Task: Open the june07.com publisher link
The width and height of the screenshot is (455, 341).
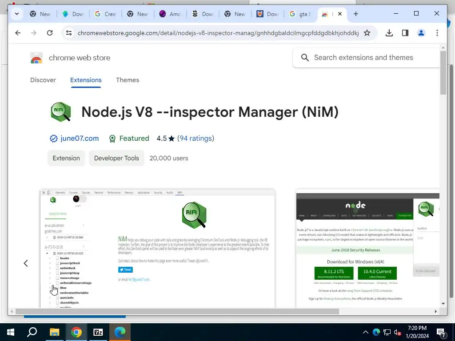Action: [80, 139]
